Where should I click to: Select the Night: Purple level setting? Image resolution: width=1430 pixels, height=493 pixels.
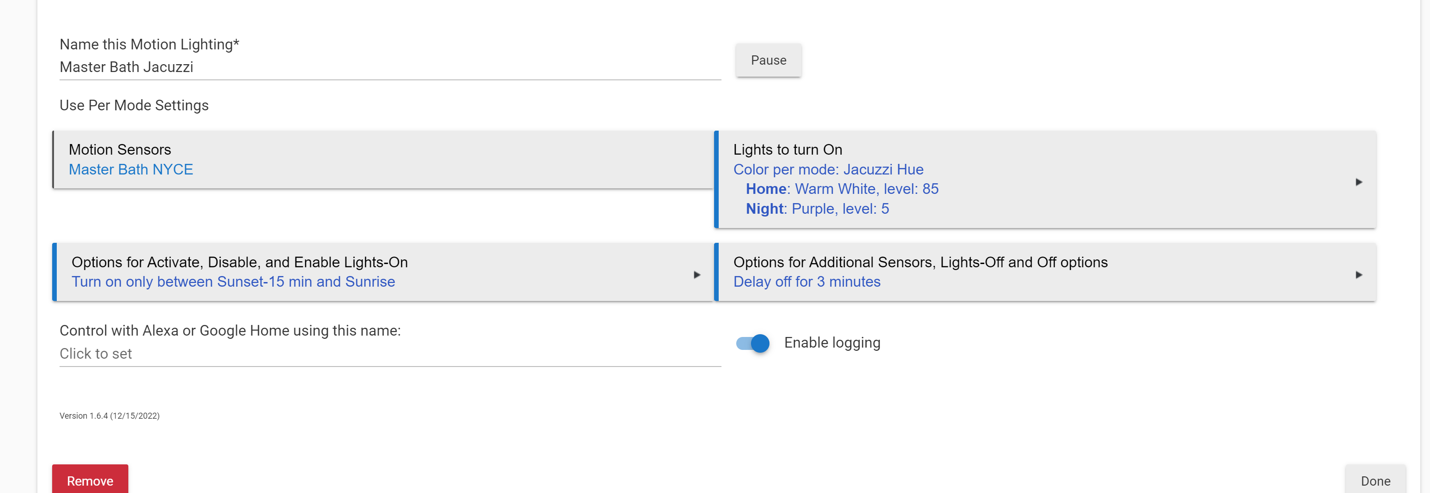[817, 209]
